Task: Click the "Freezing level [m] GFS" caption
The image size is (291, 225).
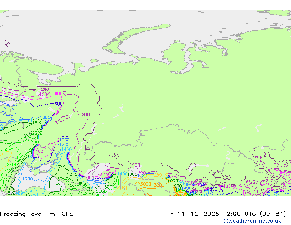Action: (37, 214)
